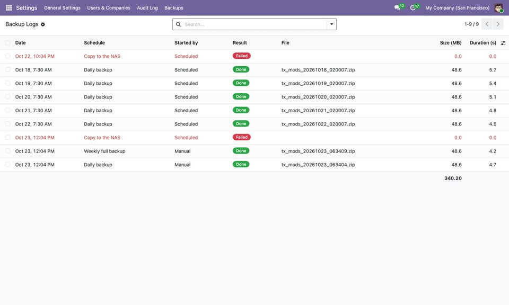Sort by the Size (MB) column header
The height and width of the screenshot is (305, 509).
click(x=451, y=43)
